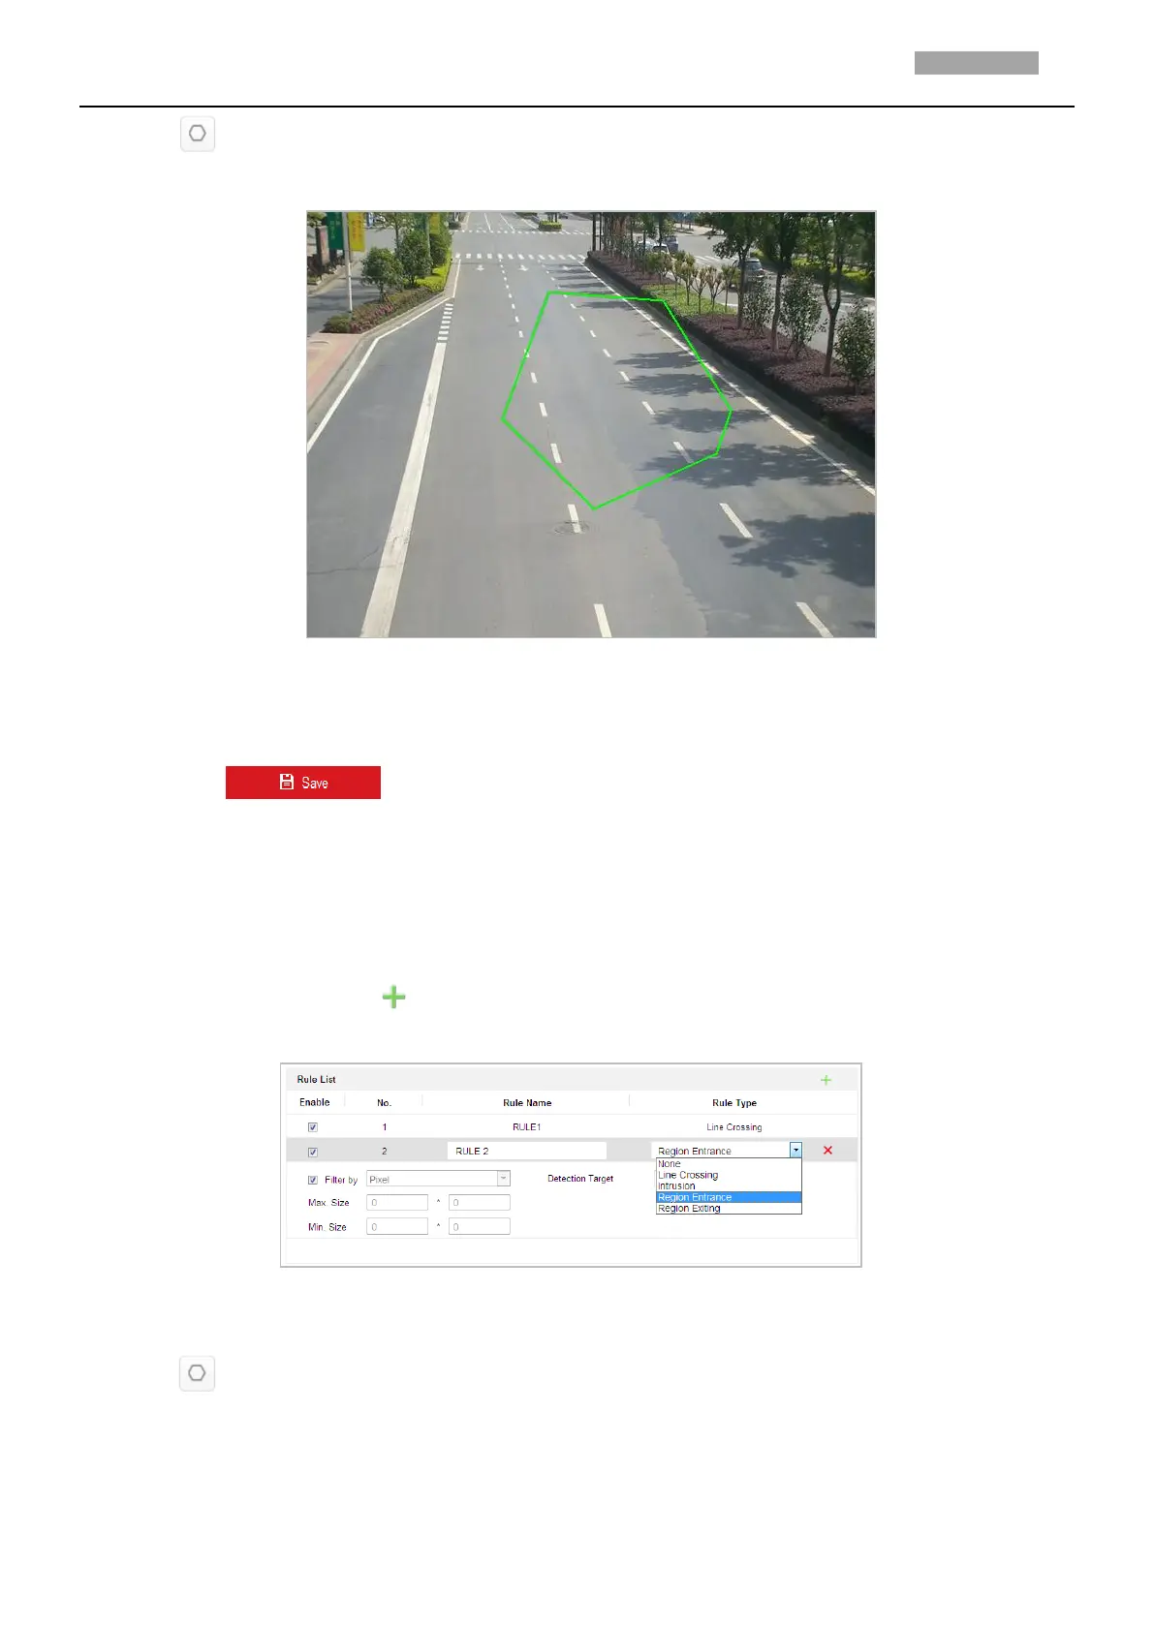Click the large green plus icon above the Rule List
1154x1631 pixels.
(393, 997)
